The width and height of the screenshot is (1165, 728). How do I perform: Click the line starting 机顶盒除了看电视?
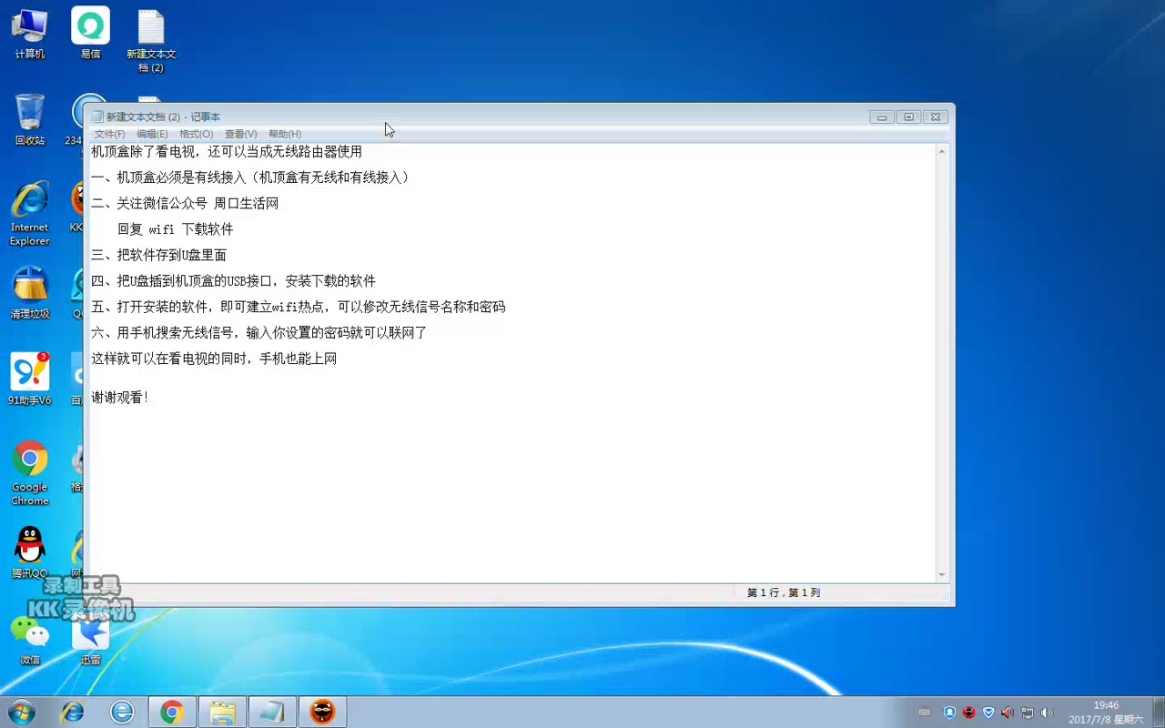pyautogui.click(x=227, y=152)
